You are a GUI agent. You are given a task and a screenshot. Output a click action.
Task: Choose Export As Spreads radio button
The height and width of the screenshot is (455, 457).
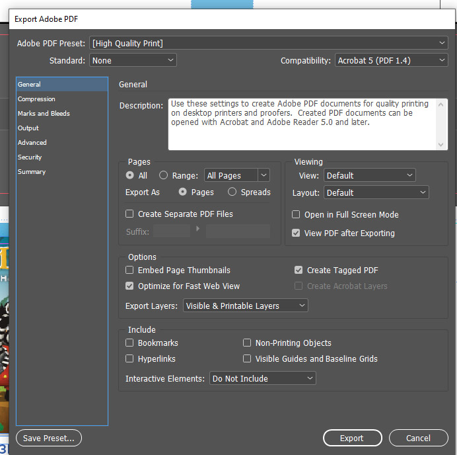point(232,192)
